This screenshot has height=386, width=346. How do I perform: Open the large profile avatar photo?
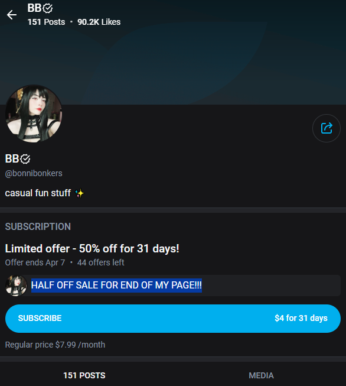pos(34,113)
